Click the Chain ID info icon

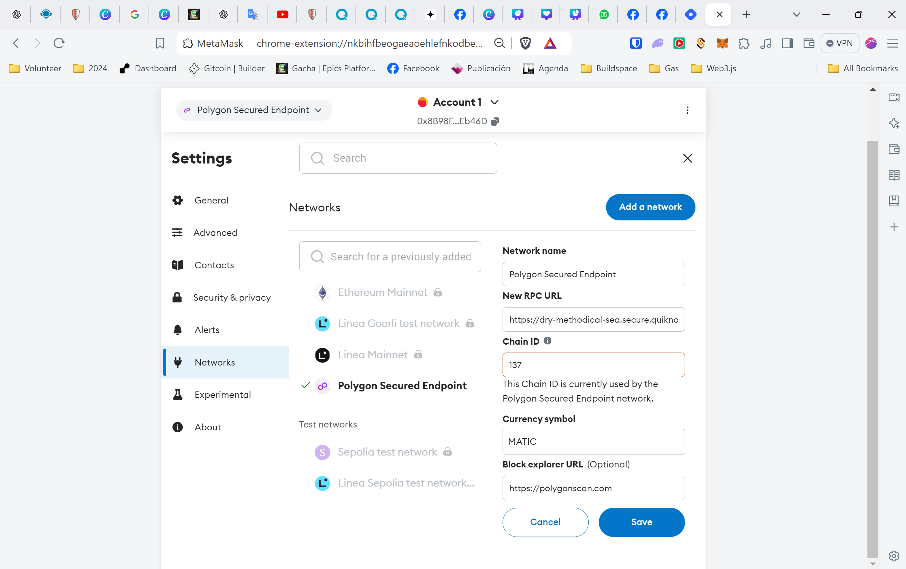pos(547,341)
